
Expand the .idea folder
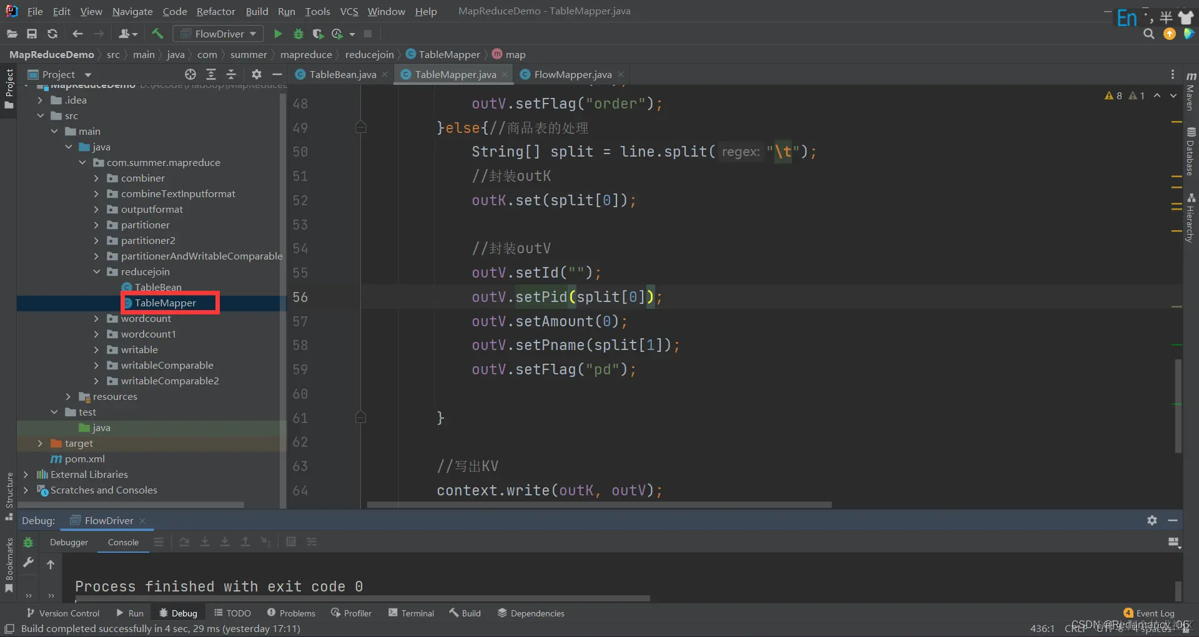point(40,100)
